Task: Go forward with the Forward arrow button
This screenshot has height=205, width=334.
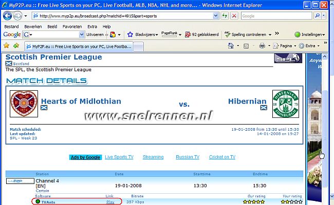Action: pos(17,16)
